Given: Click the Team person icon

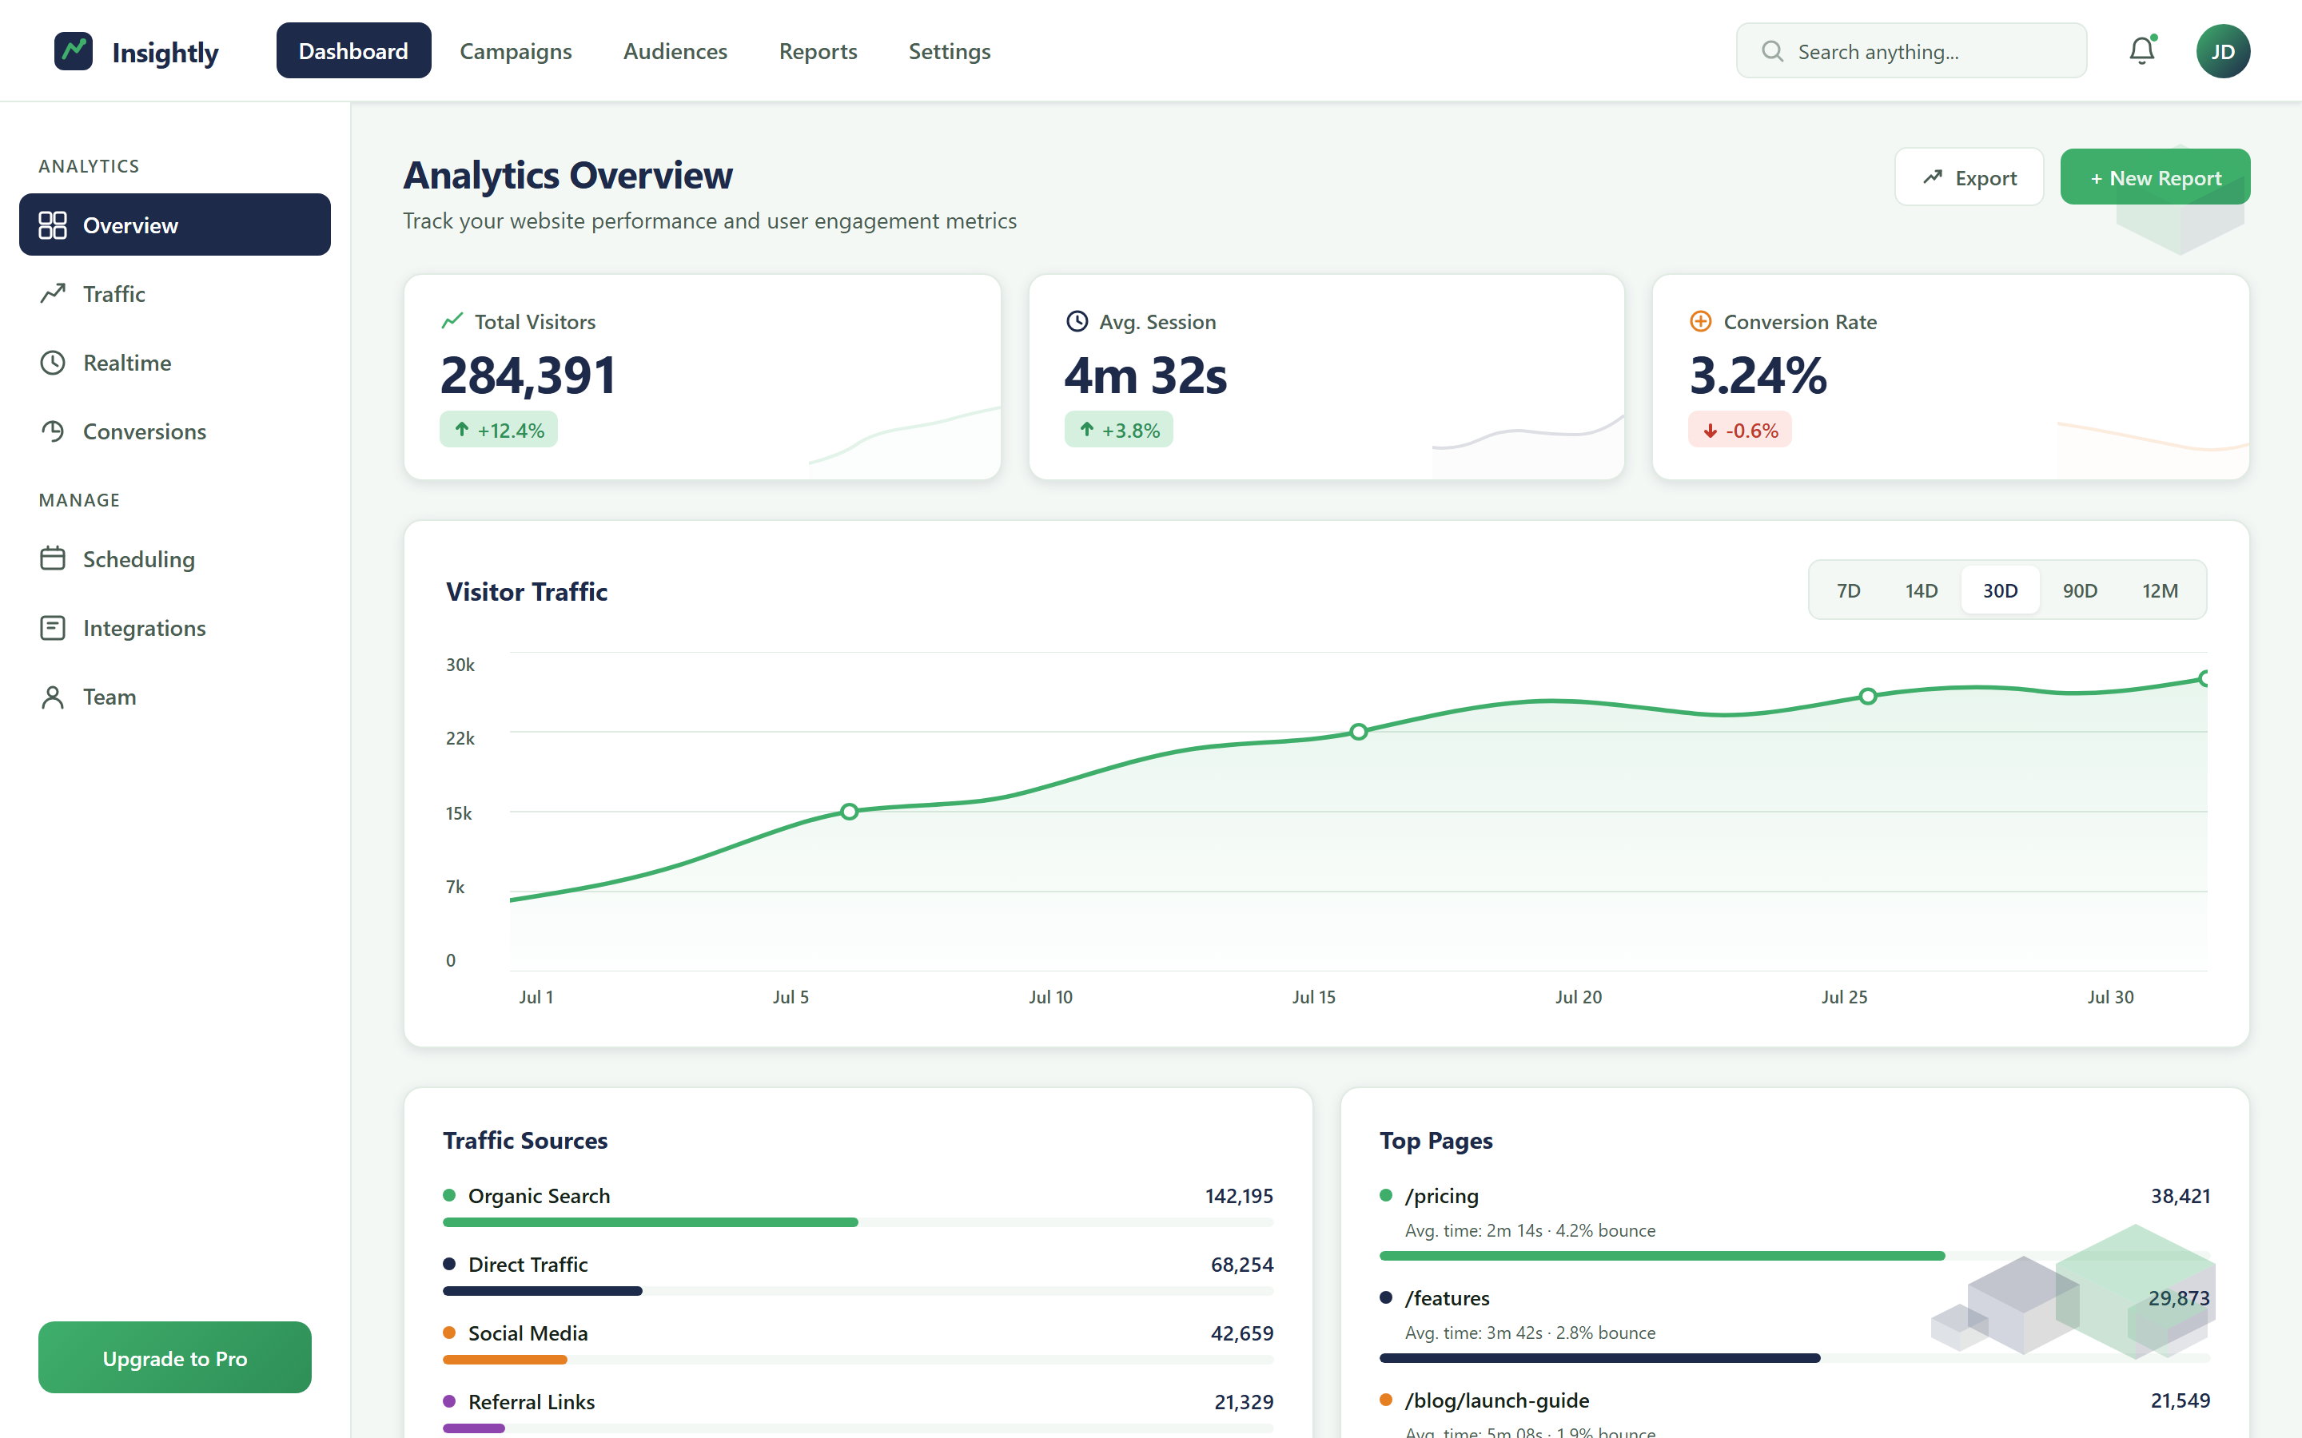Looking at the screenshot, I should click(52, 697).
